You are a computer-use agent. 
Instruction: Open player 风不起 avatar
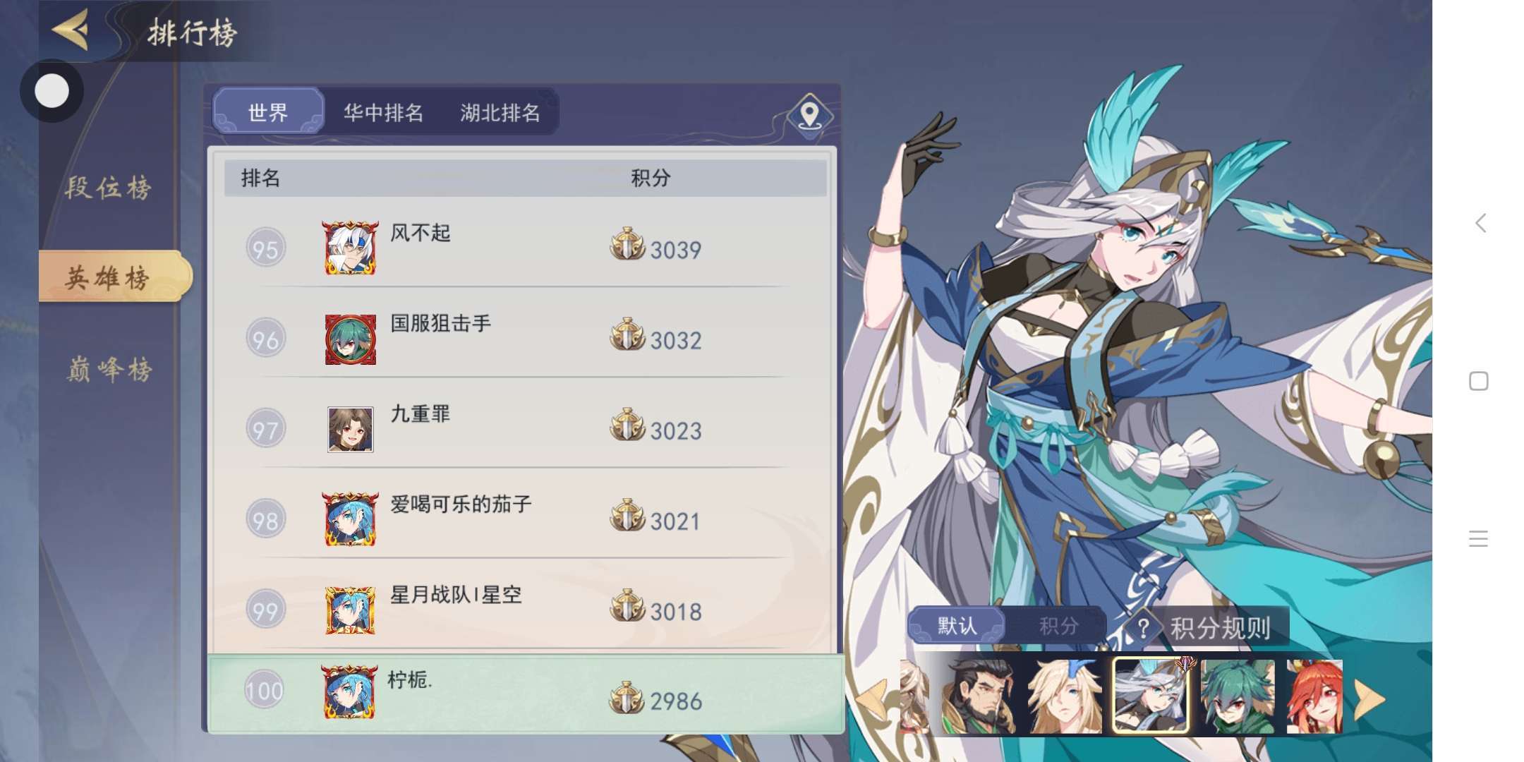pos(350,248)
